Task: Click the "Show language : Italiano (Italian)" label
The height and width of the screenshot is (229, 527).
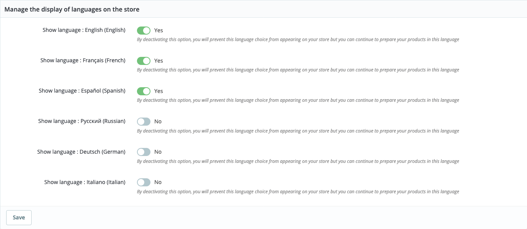Action: coord(84,182)
